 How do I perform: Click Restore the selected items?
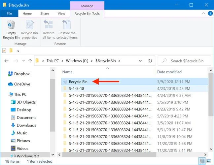point(67,30)
